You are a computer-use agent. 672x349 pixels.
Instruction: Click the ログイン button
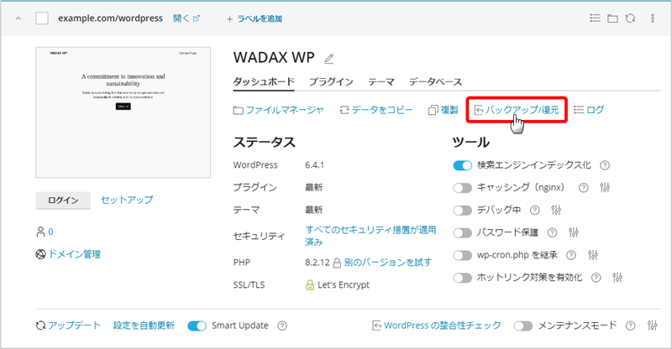[x=63, y=200]
